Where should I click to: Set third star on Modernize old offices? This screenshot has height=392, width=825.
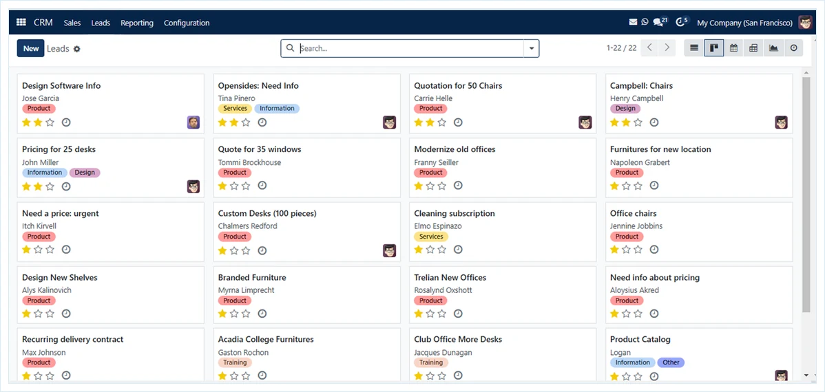pos(442,186)
